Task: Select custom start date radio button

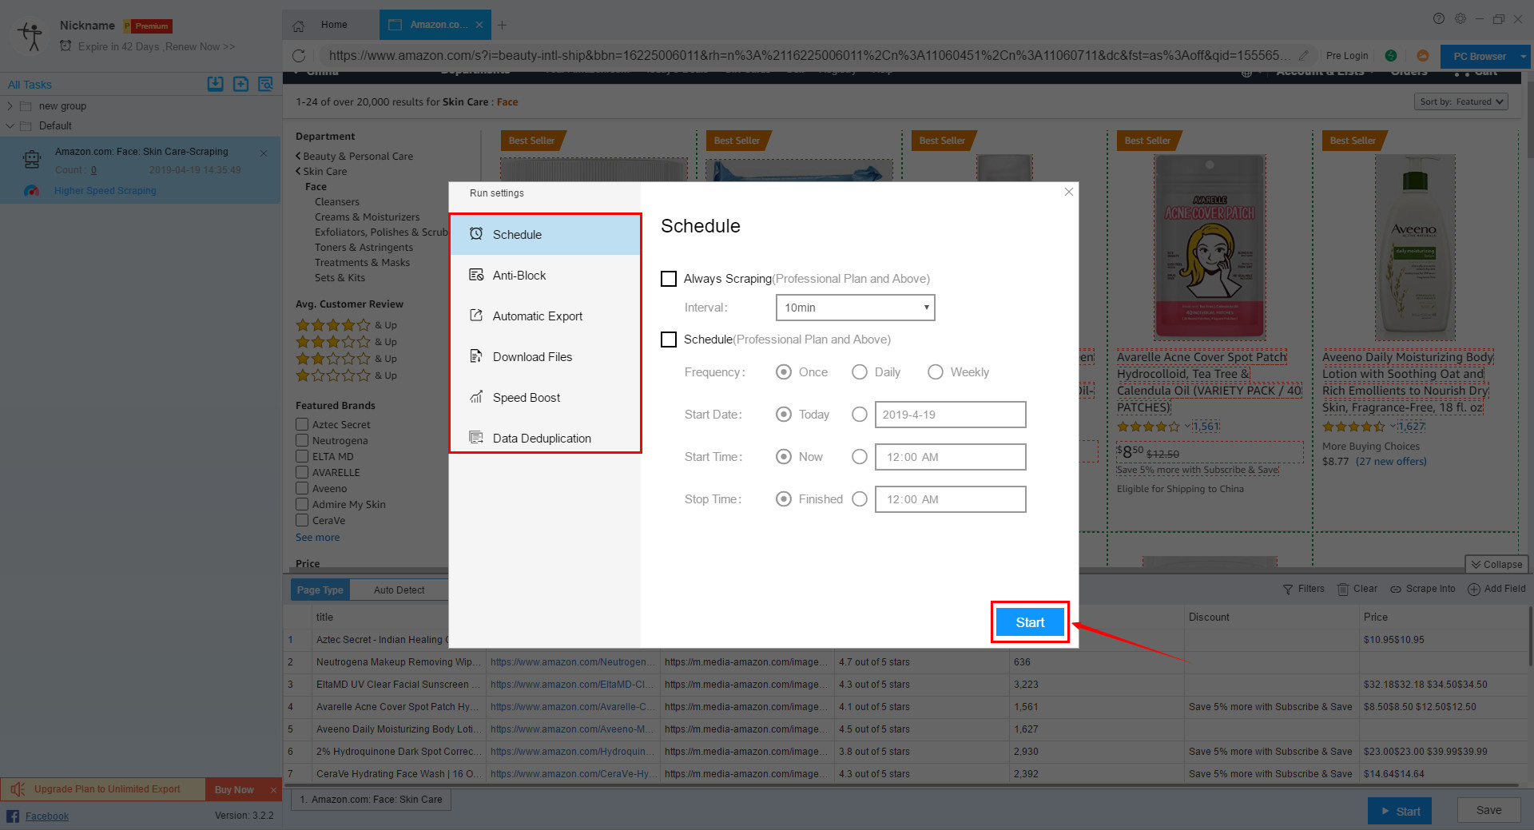Action: point(860,415)
